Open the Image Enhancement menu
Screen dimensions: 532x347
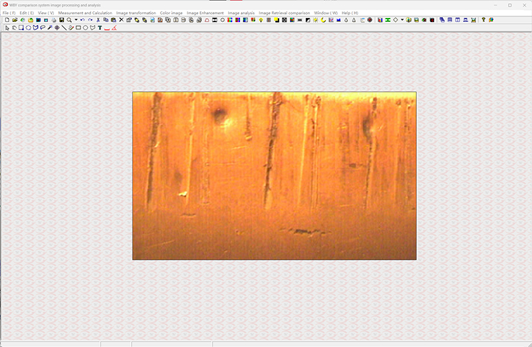[x=205, y=13]
